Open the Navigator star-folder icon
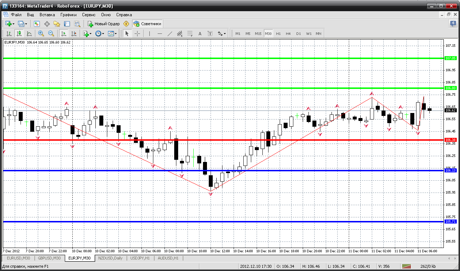460x271 pixels. coord(57,24)
